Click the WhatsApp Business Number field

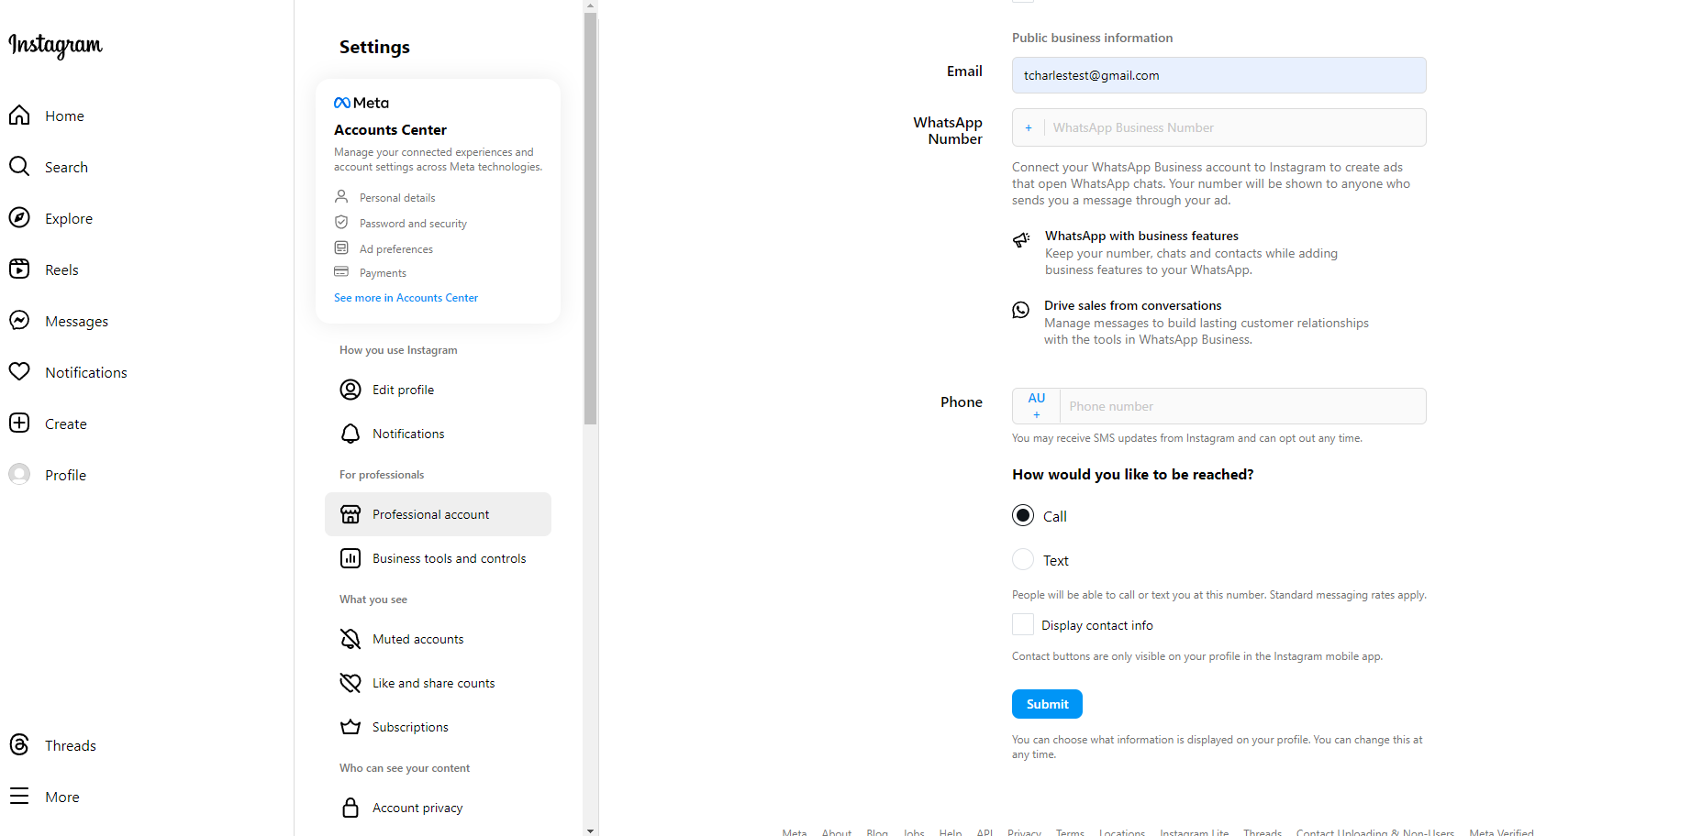(1236, 127)
